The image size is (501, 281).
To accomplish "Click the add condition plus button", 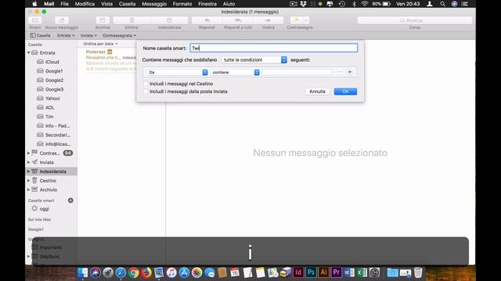I will (350, 73).
